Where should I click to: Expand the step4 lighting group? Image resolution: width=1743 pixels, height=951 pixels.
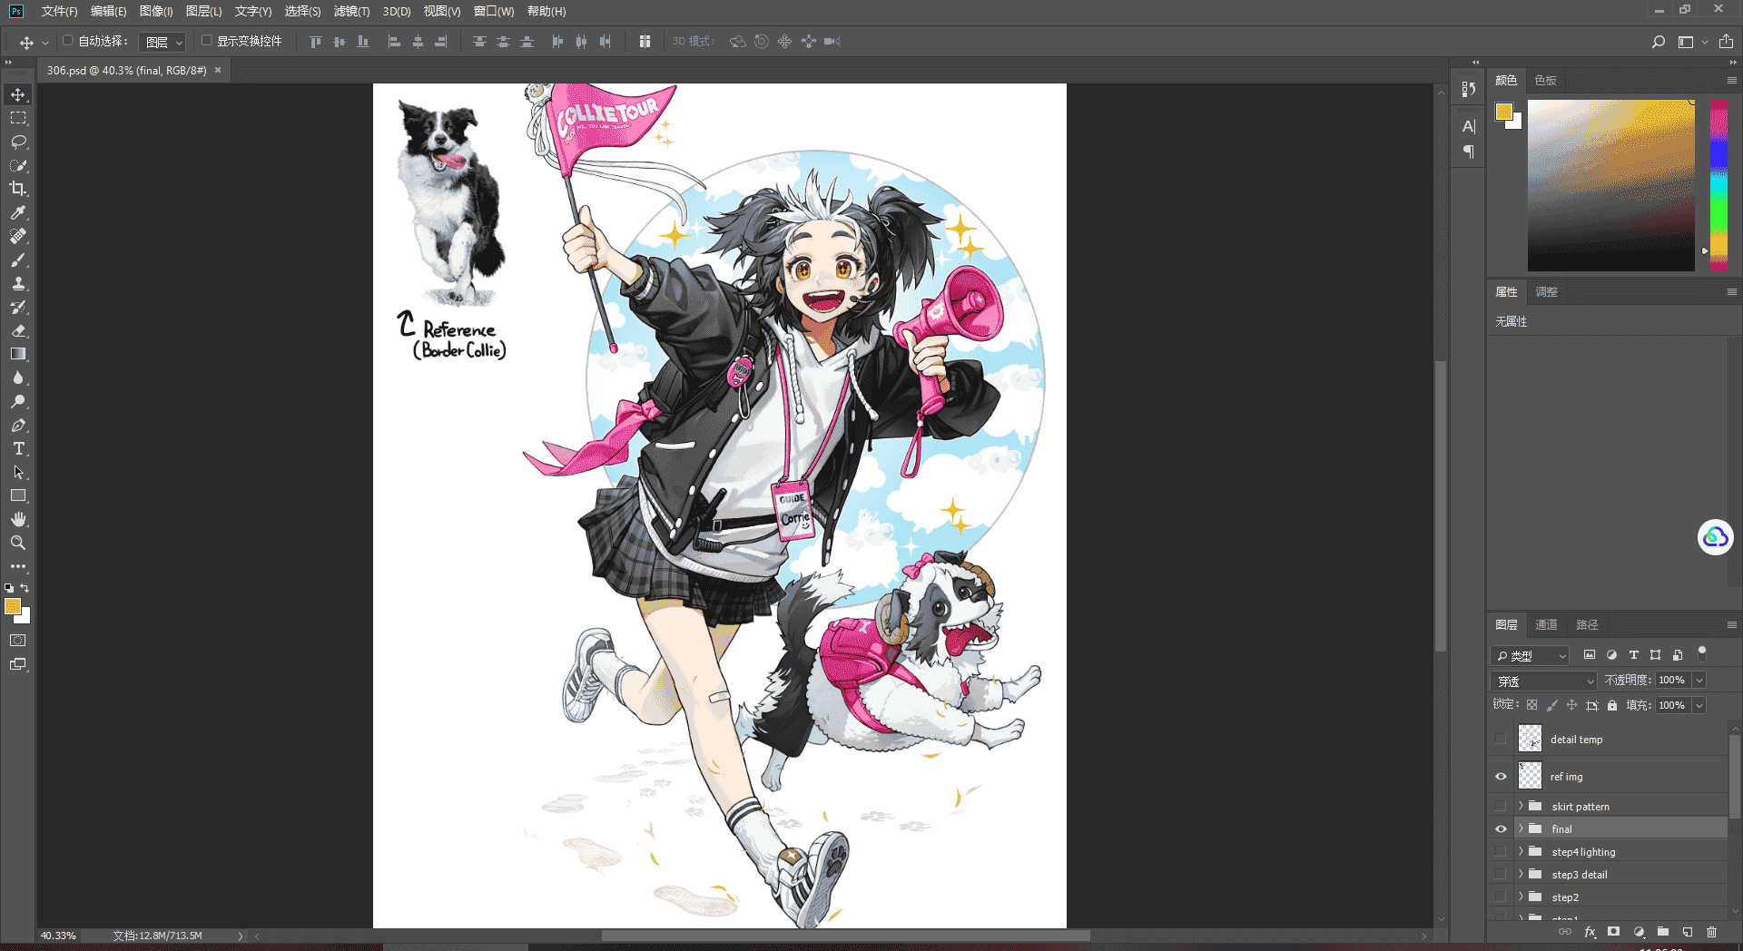pyautogui.click(x=1521, y=851)
